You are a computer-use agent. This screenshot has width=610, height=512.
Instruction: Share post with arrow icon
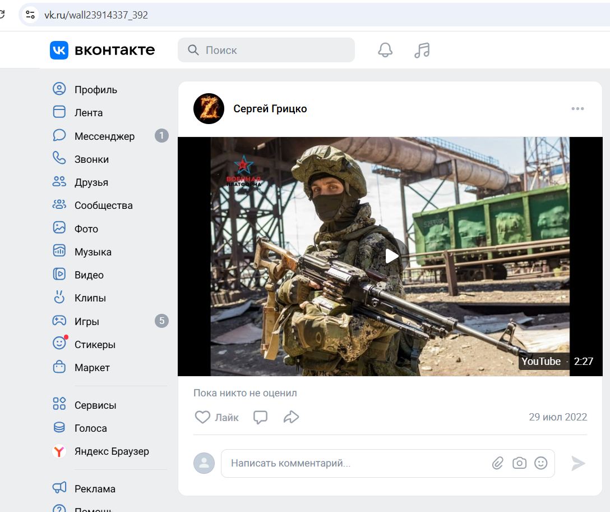[291, 417]
